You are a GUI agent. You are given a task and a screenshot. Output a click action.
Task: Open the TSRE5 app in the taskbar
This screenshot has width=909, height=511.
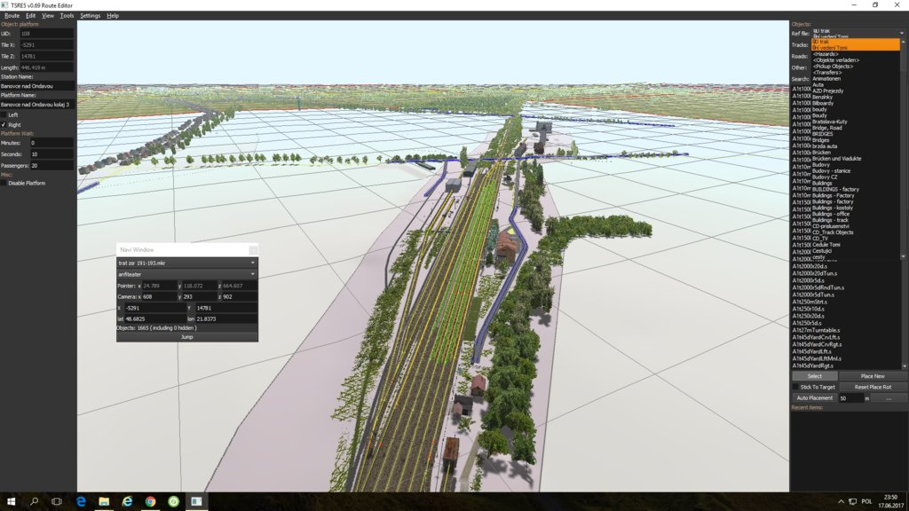(195, 501)
